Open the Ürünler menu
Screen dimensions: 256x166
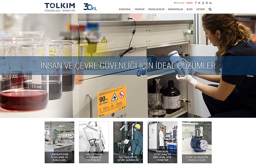(x=140, y=9)
